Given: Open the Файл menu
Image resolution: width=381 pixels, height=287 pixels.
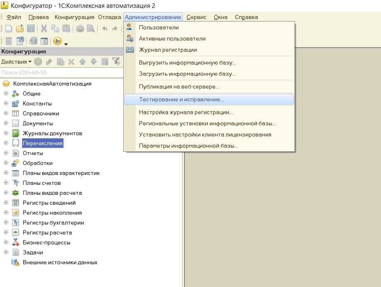Looking at the screenshot, I should [x=14, y=17].
